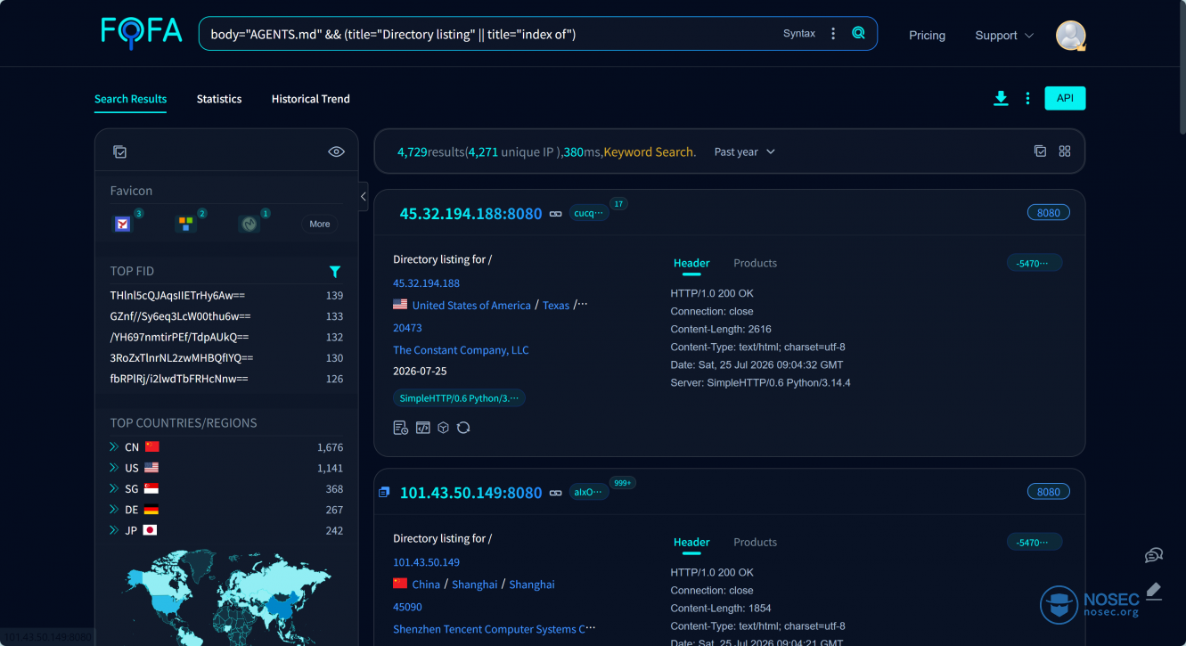Click the 8080 port badge on first result

pos(1049,213)
